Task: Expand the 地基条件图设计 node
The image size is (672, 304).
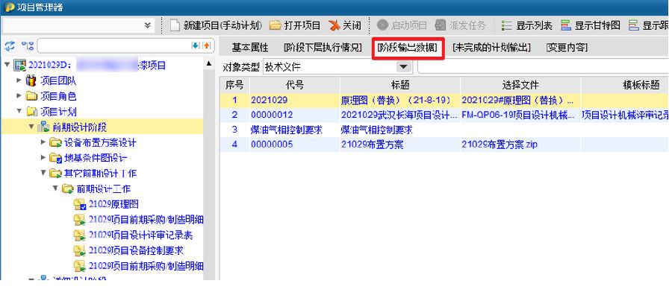Action: pos(43,157)
